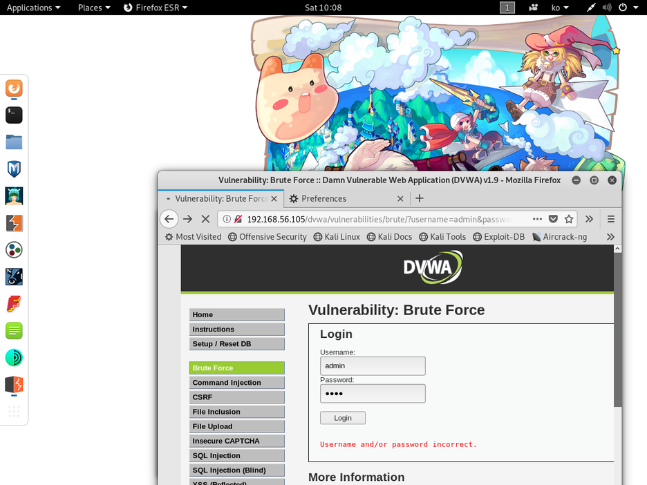Open the Firefox ESR app menu
Viewport: 647px width, 485px height.
(156, 8)
